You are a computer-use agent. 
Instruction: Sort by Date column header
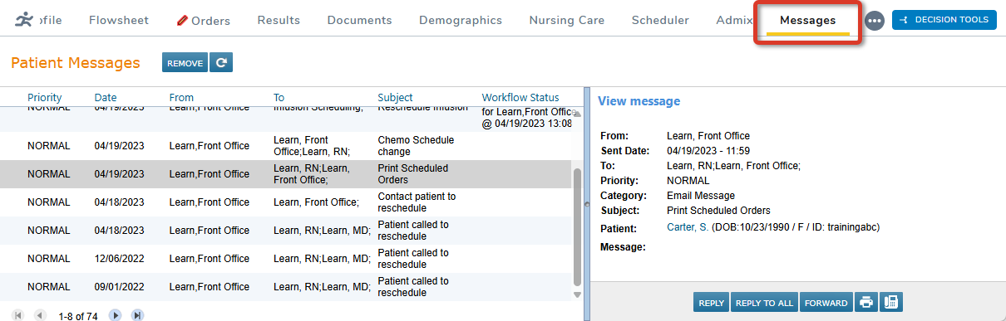[x=106, y=97]
